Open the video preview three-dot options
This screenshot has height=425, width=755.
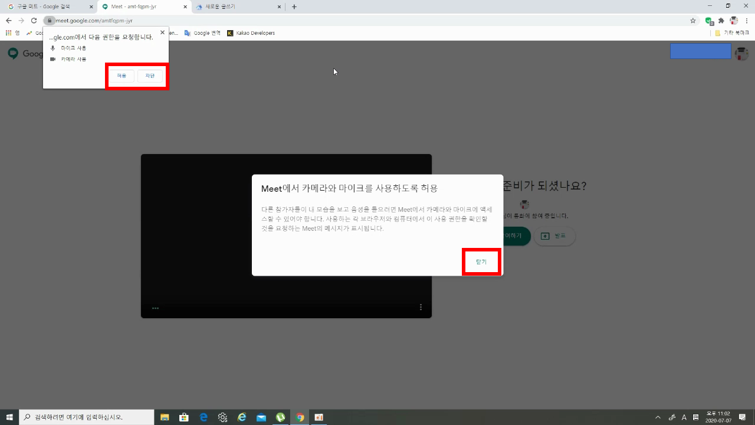pyautogui.click(x=421, y=307)
